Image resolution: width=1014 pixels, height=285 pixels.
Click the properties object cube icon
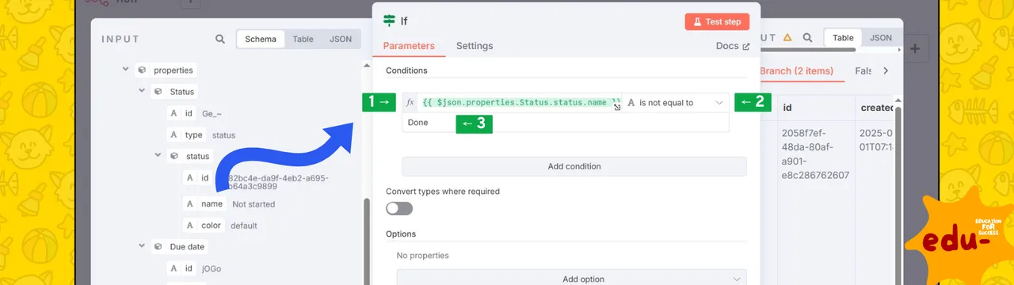click(142, 70)
